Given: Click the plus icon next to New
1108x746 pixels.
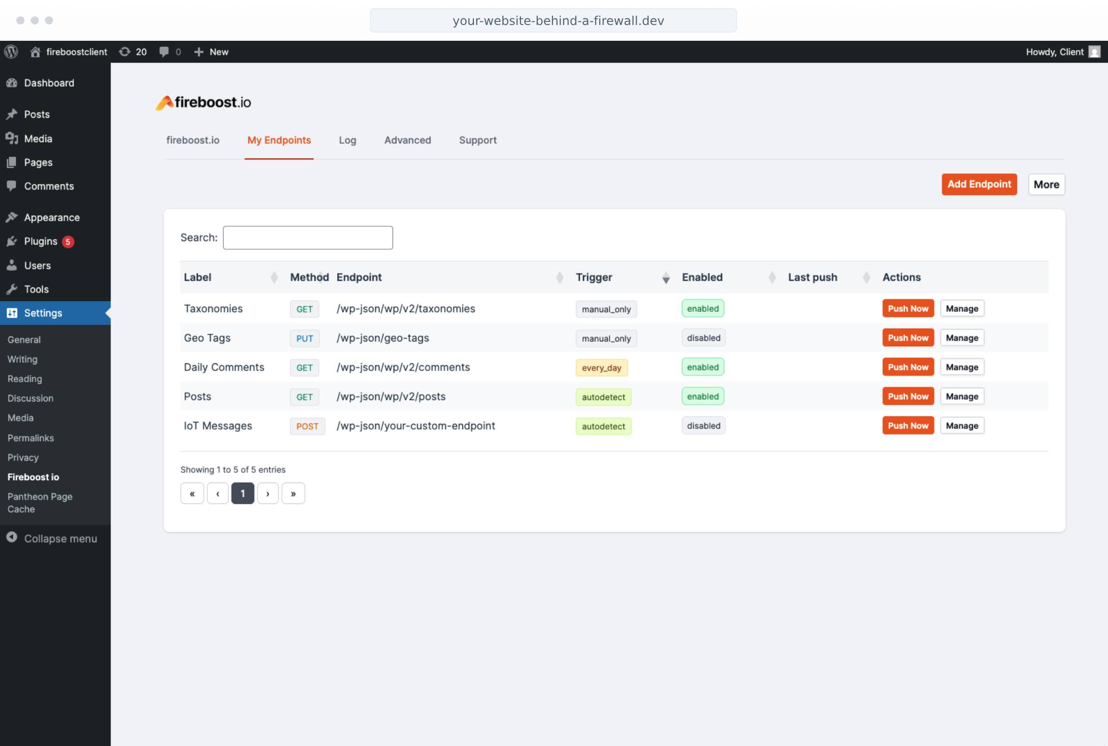Looking at the screenshot, I should click(199, 51).
